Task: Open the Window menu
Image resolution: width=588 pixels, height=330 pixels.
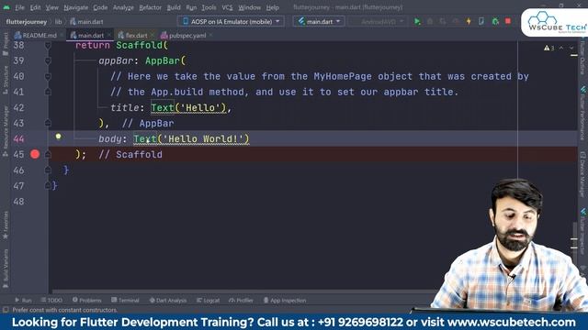Action: click(x=249, y=7)
